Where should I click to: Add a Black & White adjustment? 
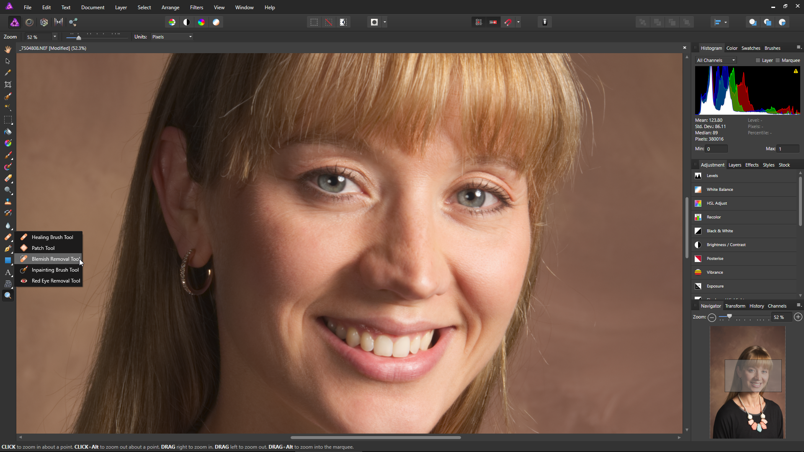(719, 231)
